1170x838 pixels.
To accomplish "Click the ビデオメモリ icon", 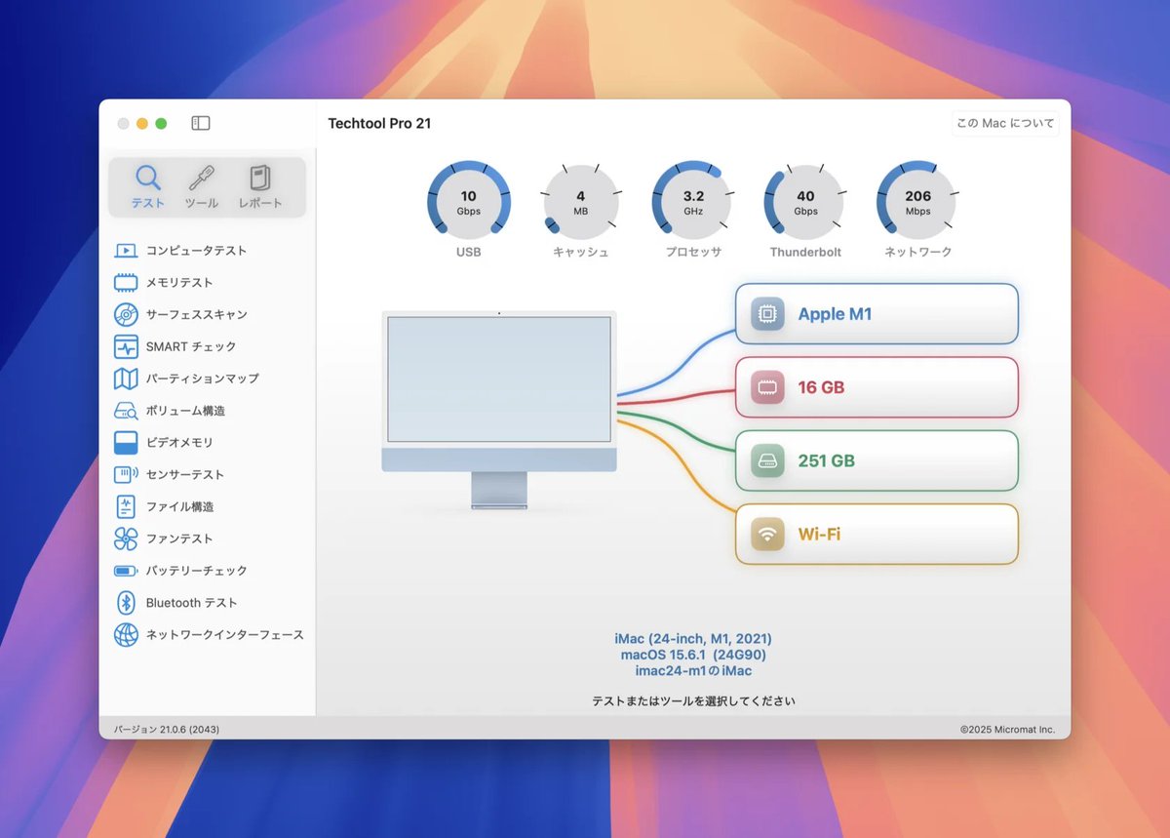I will click(126, 443).
